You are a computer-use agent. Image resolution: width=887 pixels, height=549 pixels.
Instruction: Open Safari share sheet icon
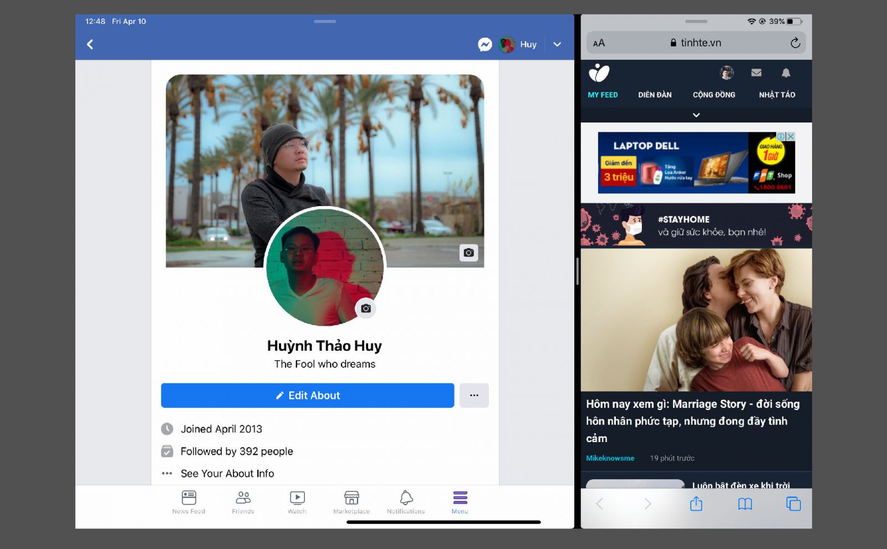[x=696, y=504]
